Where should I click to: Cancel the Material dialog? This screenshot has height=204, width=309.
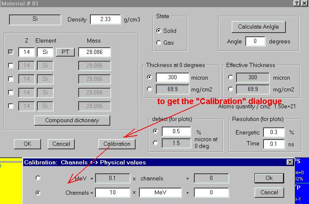click(x=61, y=144)
